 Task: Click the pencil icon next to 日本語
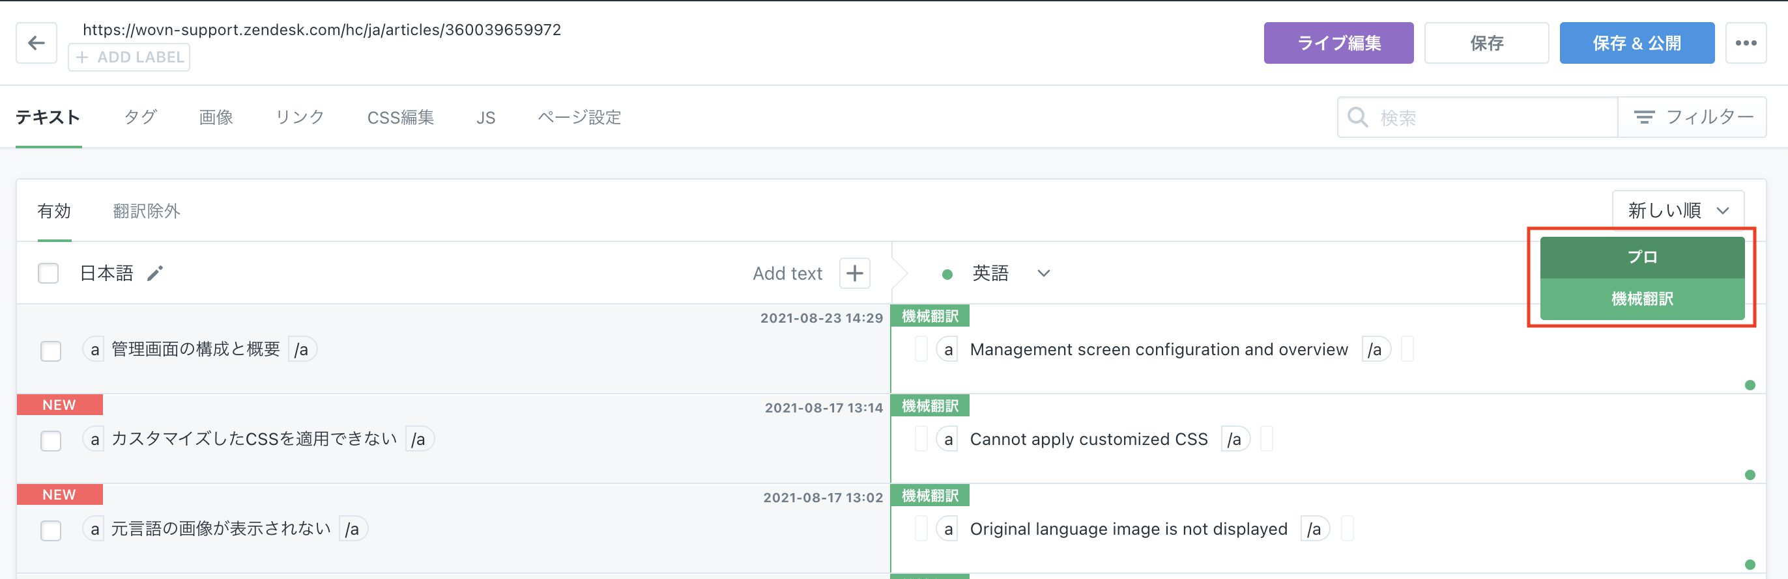[155, 274]
